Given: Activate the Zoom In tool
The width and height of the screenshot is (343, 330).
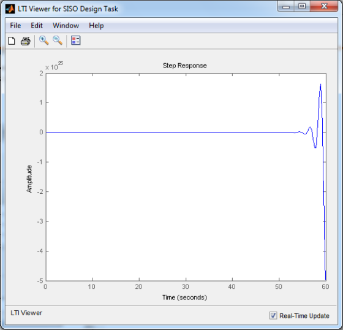Looking at the screenshot, I should [x=43, y=40].
